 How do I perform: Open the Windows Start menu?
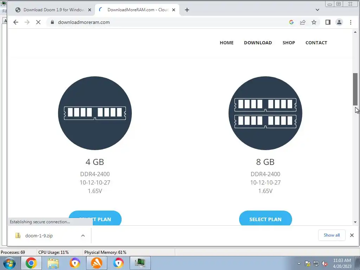point(9,263)
